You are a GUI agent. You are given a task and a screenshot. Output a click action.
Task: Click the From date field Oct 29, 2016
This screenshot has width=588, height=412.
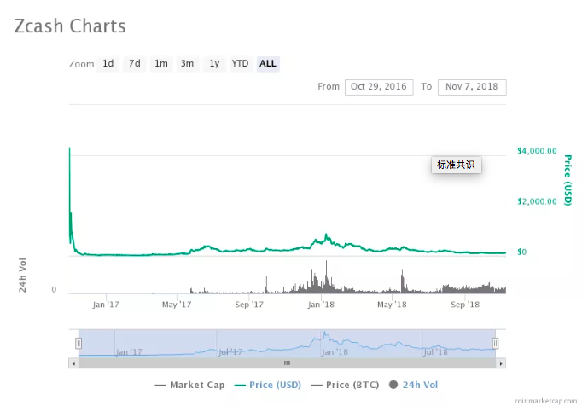tap(379, 87)
